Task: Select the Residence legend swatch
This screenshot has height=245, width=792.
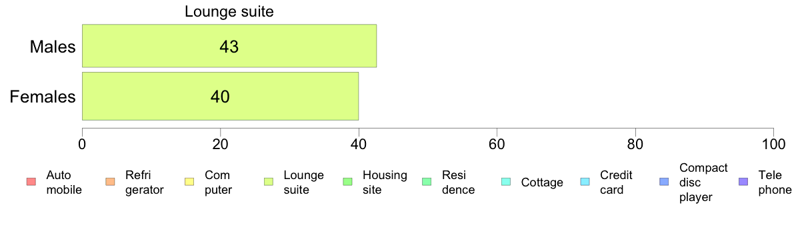Action: pyautogui.click(x=426, y=182)
